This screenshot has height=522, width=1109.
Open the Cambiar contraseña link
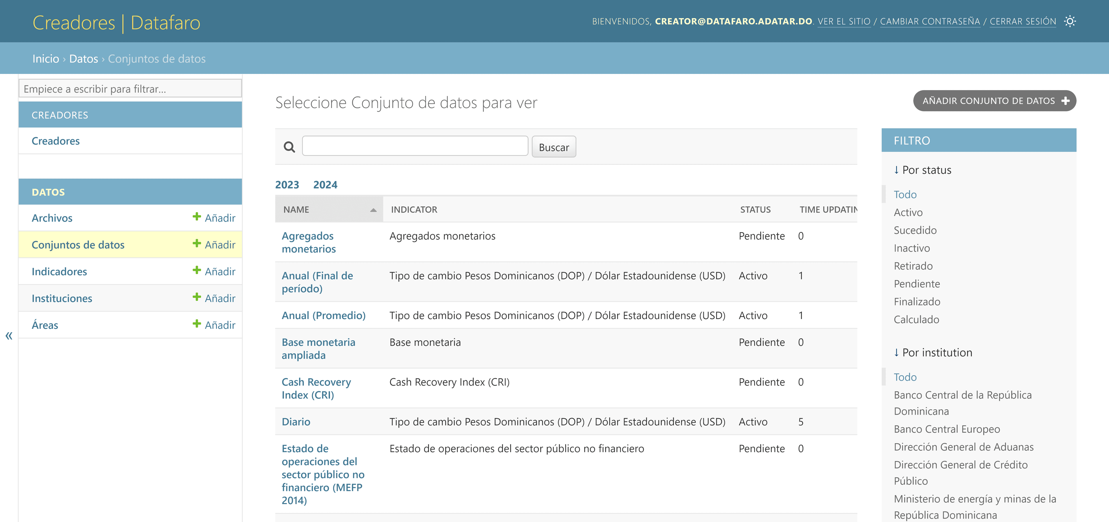click(x=930, y=22)
